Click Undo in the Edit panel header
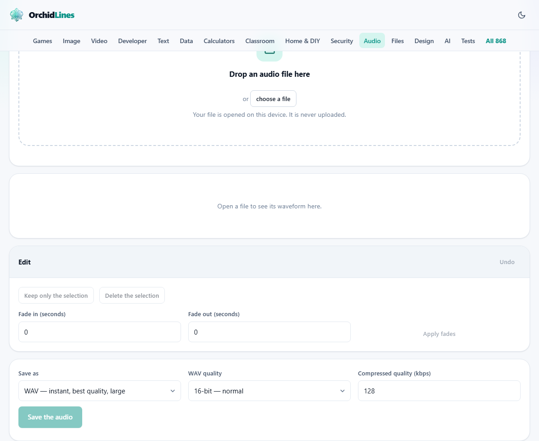The image size is (539, 441). pyautogui.click(x=507, y=262)
